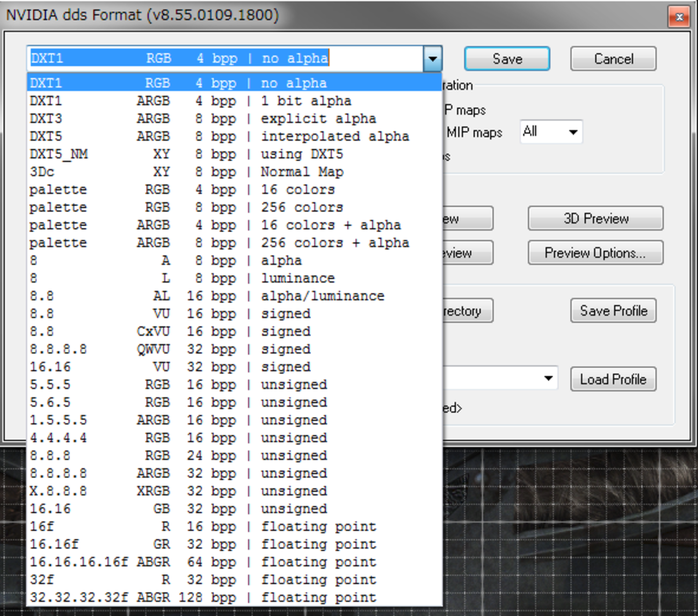Viewport: 698px width, 616px height.
Task: Click the Cancel button
Action: [613, 59]
